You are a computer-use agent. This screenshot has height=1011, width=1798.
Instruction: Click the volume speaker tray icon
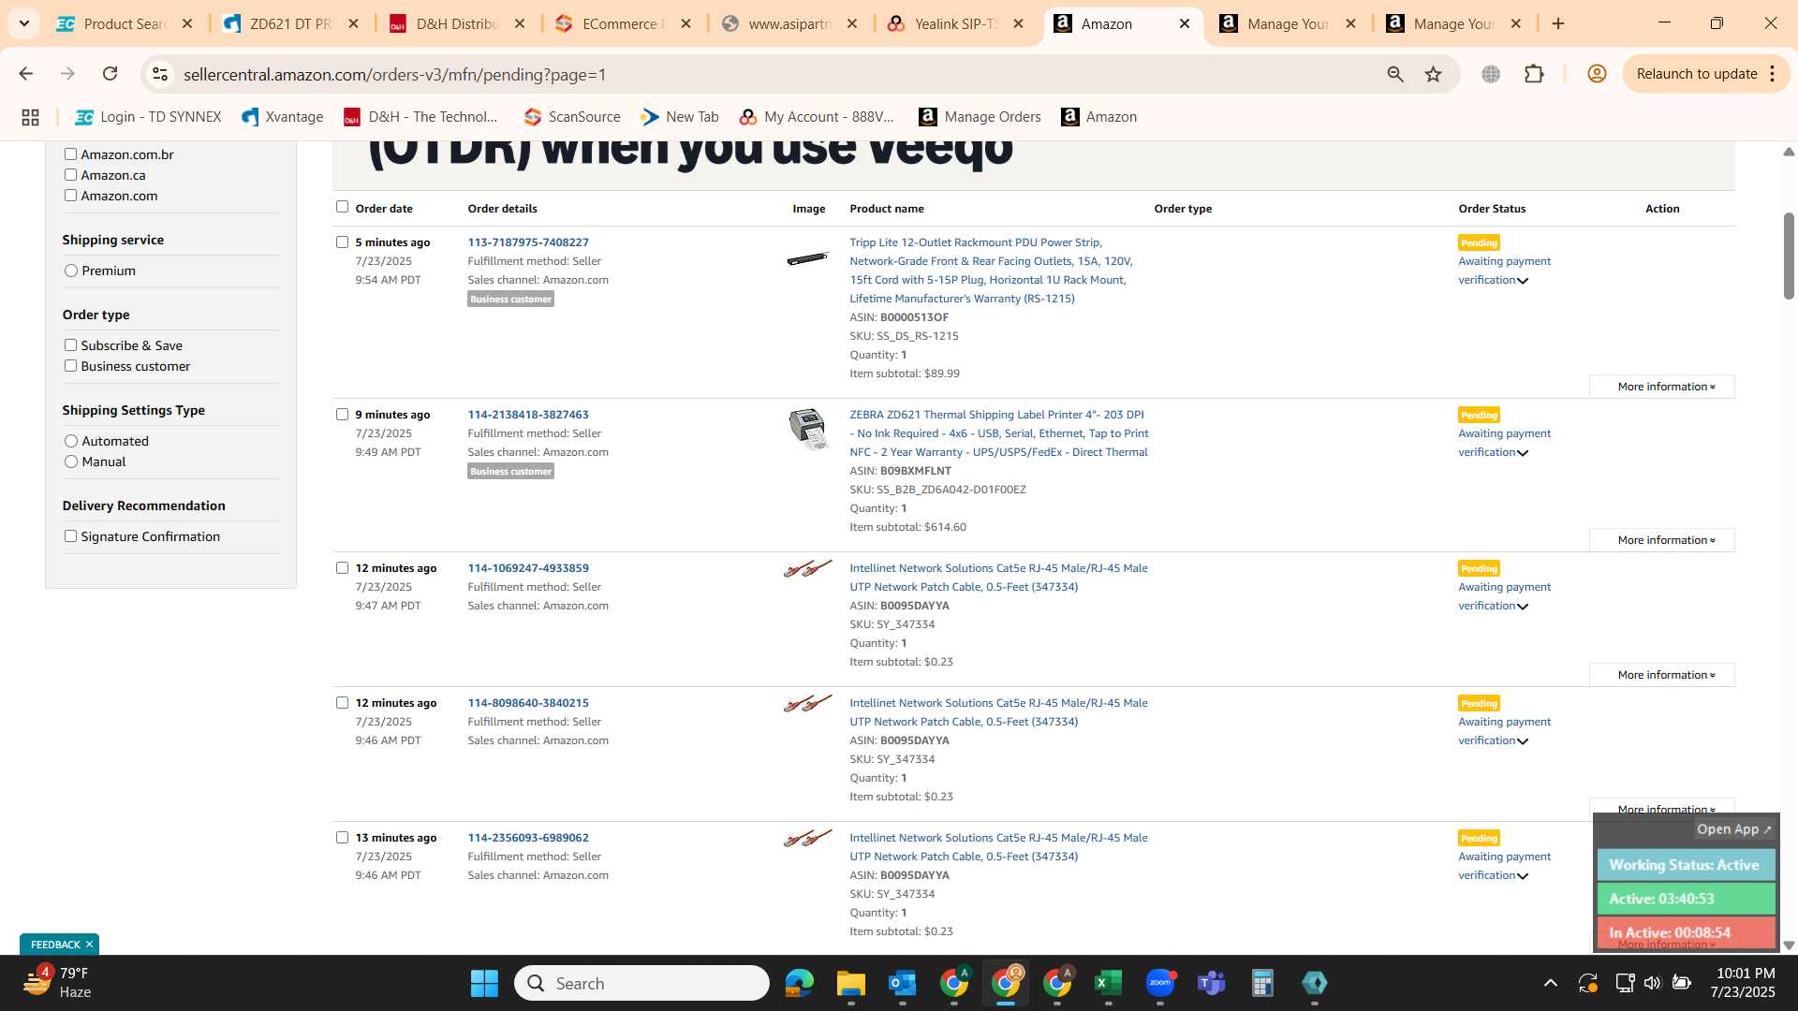(x=1652, y=983)
